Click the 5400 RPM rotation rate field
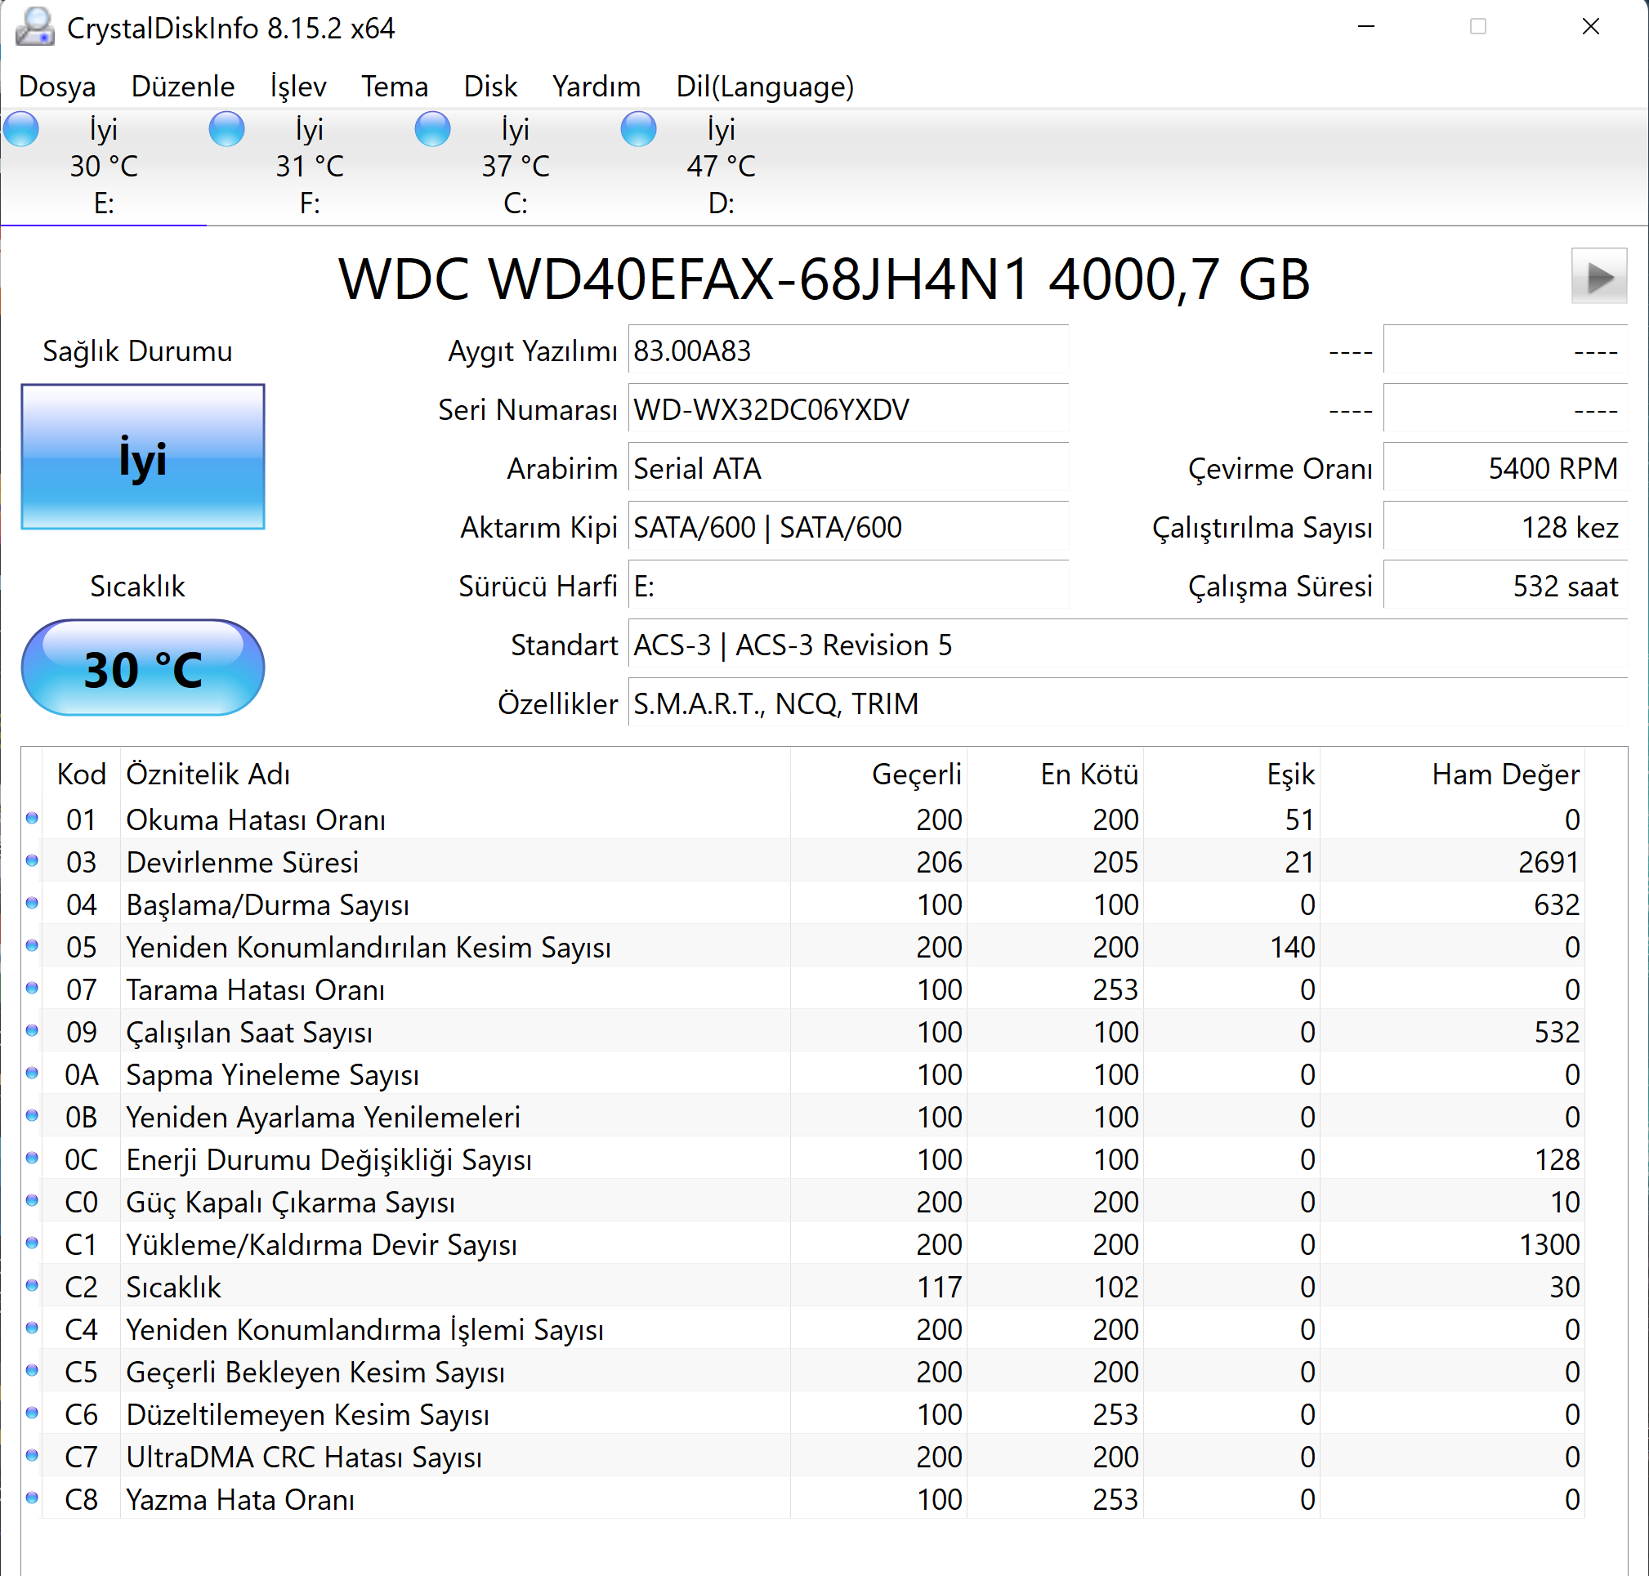This screenshot has height=1576, width=1649. coord(1505,468)
